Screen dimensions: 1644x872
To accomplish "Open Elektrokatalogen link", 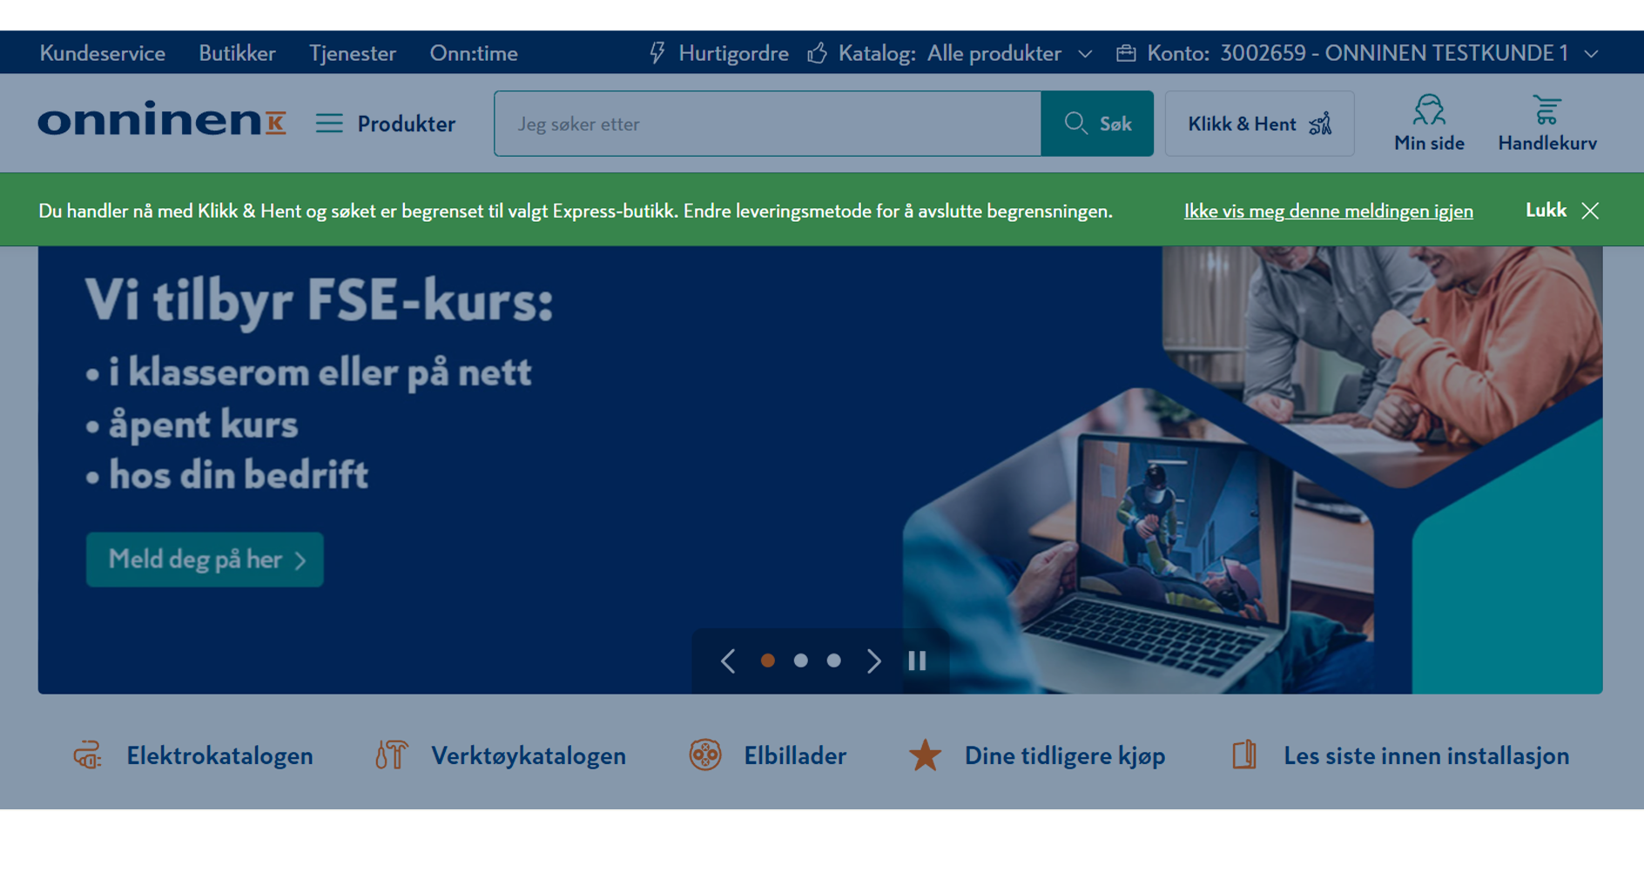I will (x=219, y=755).
